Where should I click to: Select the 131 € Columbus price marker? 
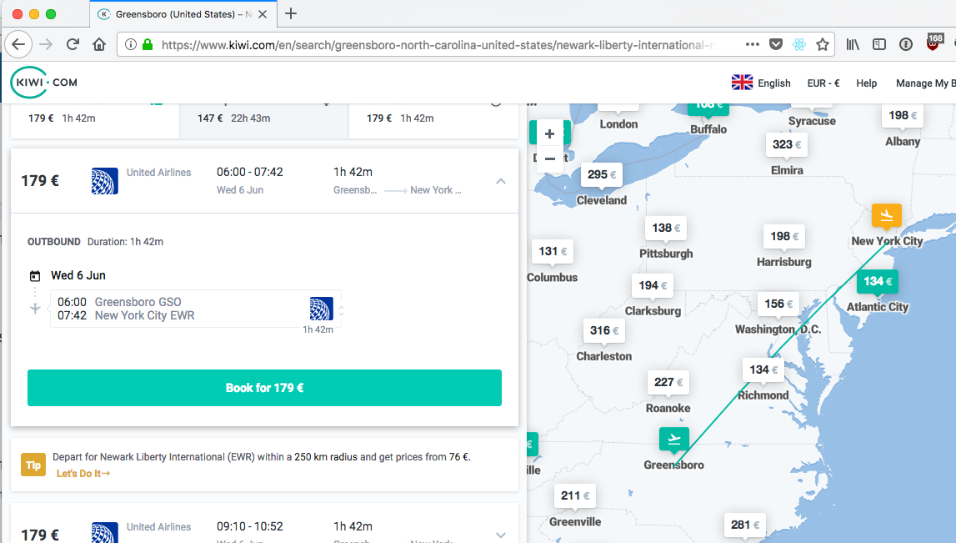click(553, 251)
